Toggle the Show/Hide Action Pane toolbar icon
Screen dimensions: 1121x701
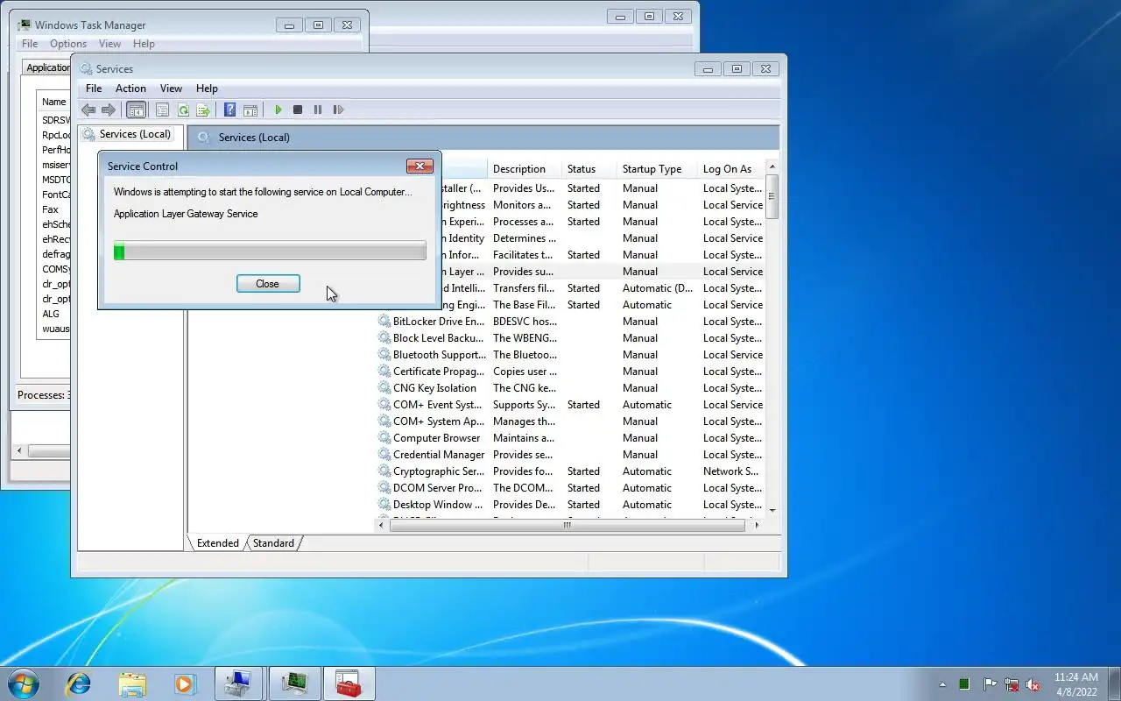click(x=250, y=110)
